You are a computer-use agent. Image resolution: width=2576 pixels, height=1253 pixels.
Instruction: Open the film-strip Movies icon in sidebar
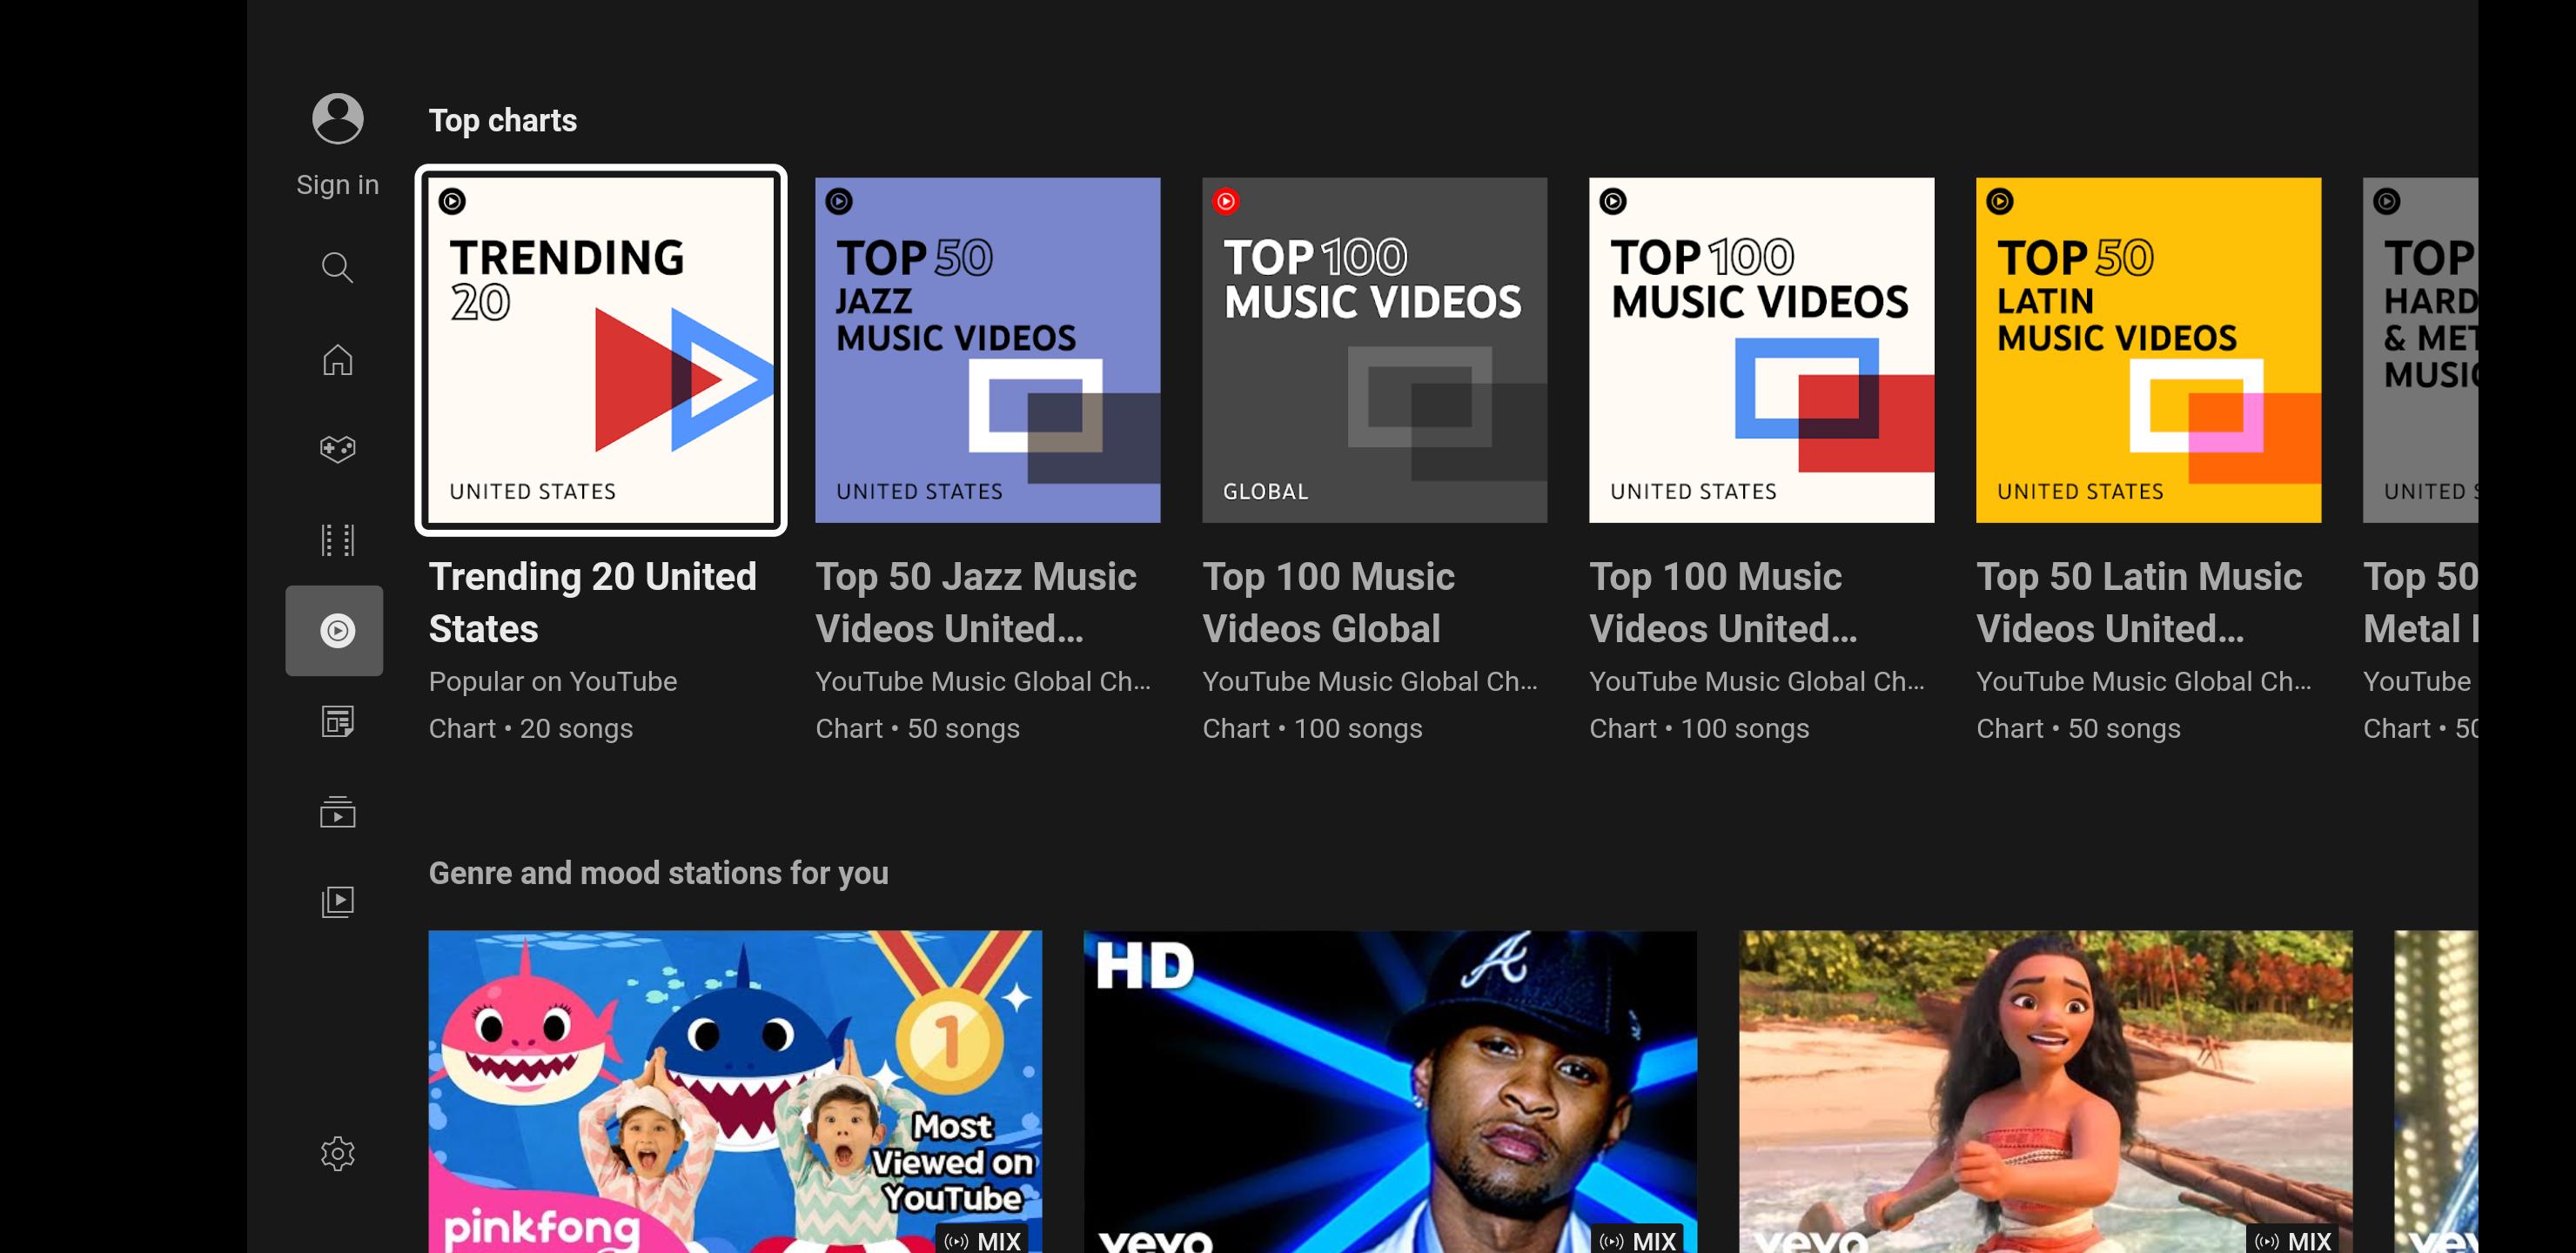point(337,540)
